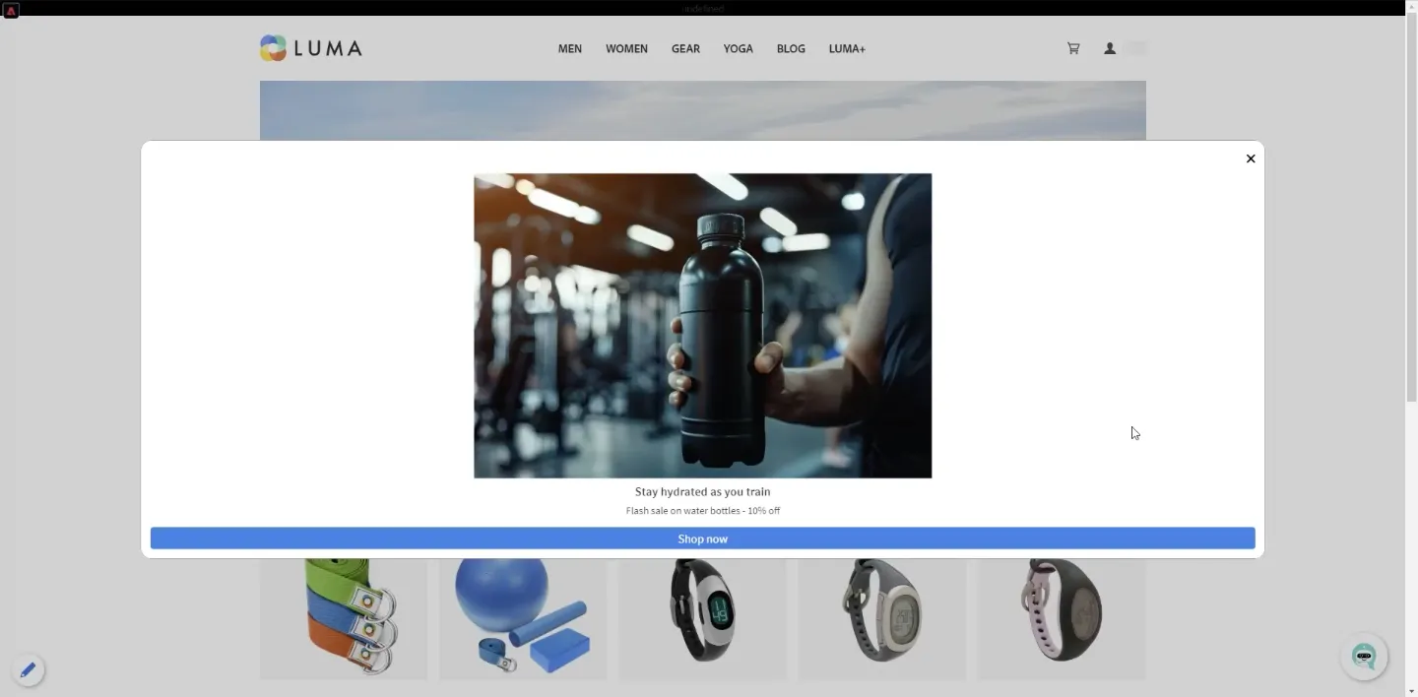Click the 'Stay hydrated as you train' heading

coord(703,491)
